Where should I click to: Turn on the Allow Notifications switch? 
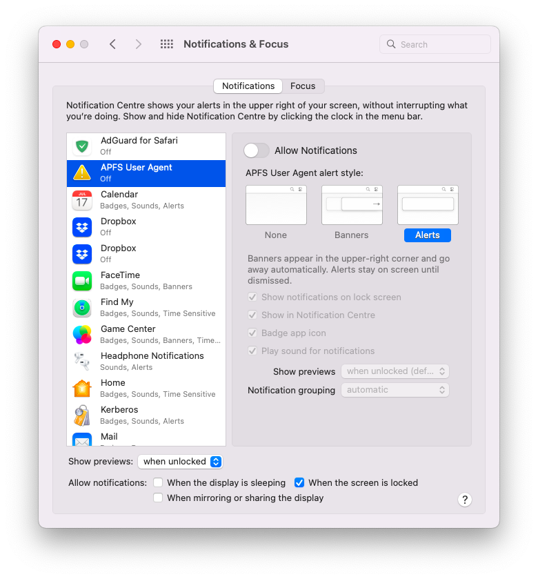[x=257, y=150]
